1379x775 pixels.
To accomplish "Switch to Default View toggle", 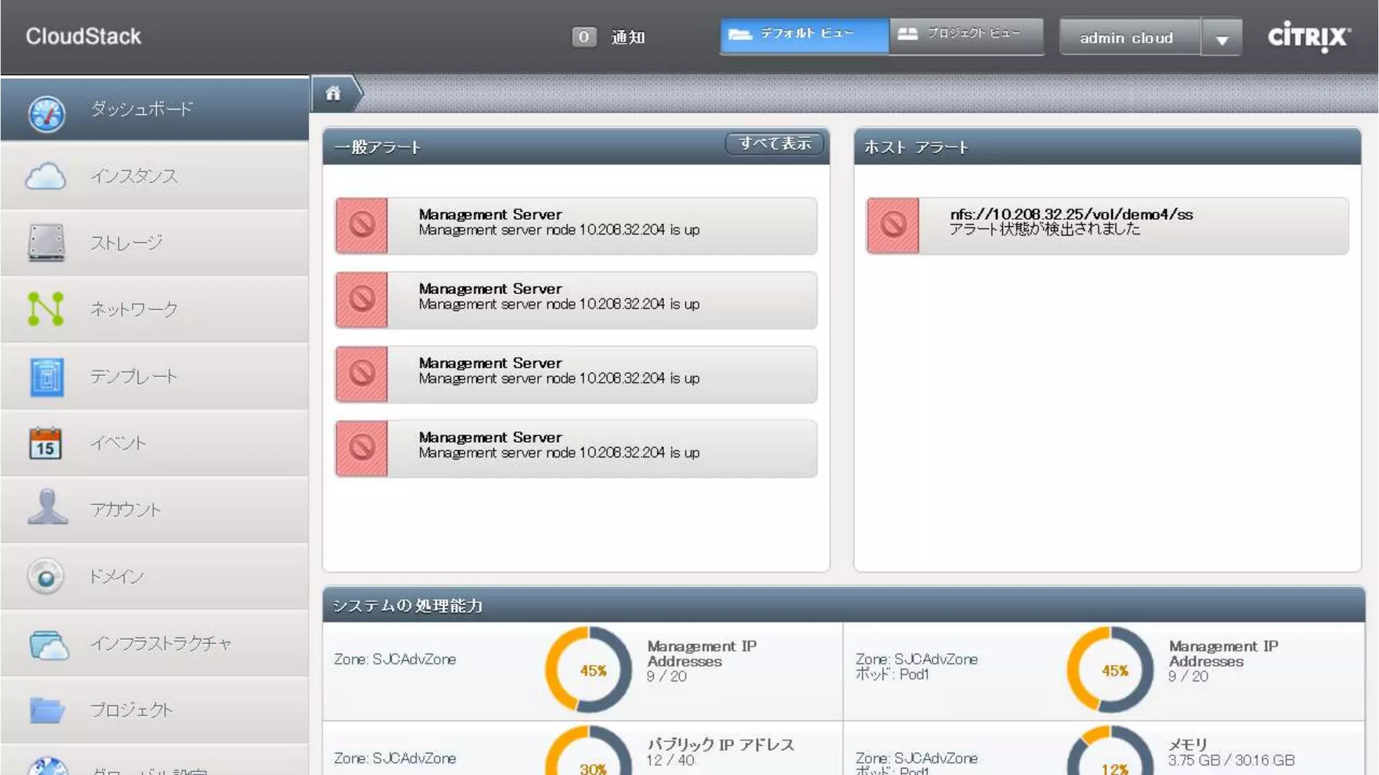I will (804, 36).
